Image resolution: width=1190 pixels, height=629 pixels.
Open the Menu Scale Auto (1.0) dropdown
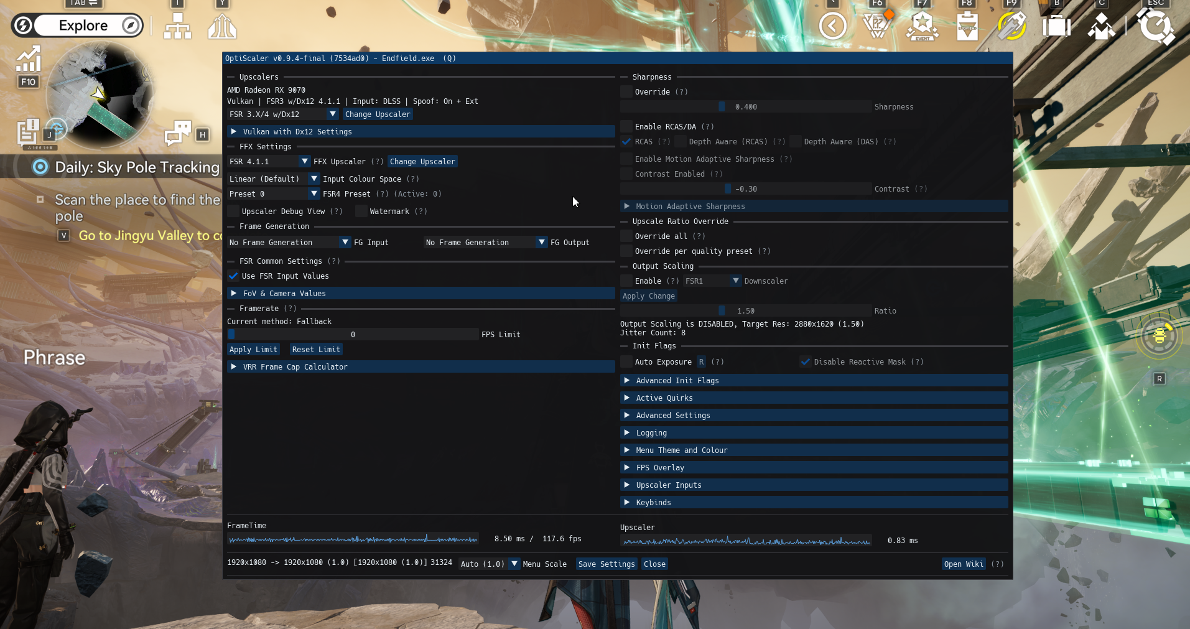click(x=490, y=564)
